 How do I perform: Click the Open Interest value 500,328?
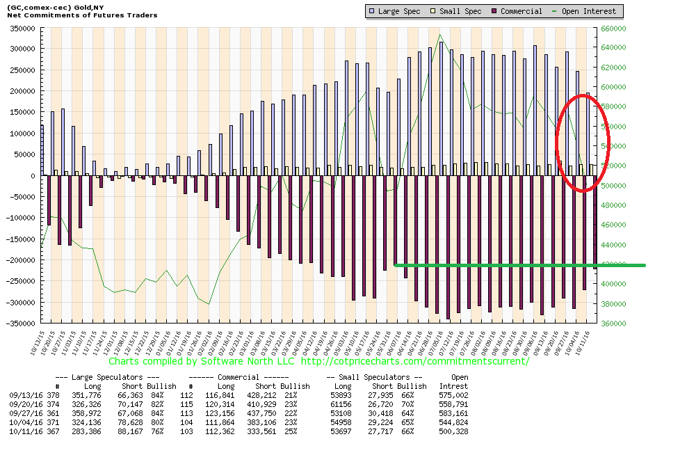[452, 430]
